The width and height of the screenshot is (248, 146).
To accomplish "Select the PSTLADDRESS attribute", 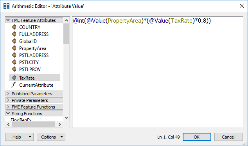I will pos(34,55).
